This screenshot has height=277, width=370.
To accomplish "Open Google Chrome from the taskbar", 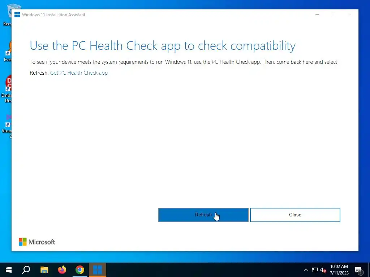I will [x=80, y=270].
